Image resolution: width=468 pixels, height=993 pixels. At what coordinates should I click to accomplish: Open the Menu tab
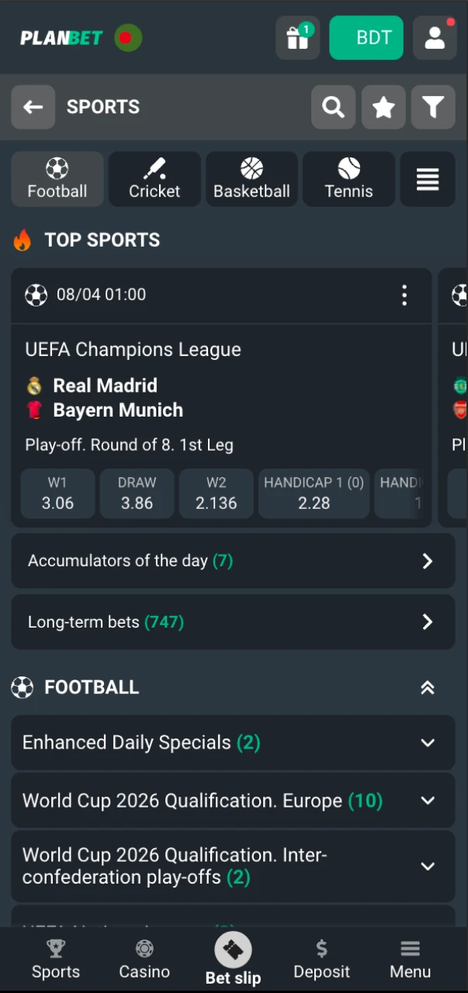tap(410, 959)
